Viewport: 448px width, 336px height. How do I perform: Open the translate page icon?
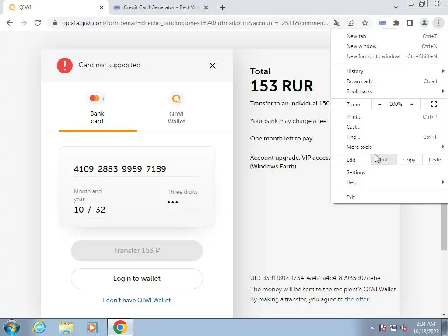pyautogui.click(x=337, y=23)
